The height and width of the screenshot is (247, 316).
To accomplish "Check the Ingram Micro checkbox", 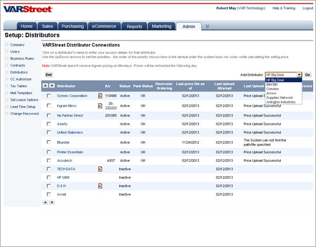I will 48,105.
